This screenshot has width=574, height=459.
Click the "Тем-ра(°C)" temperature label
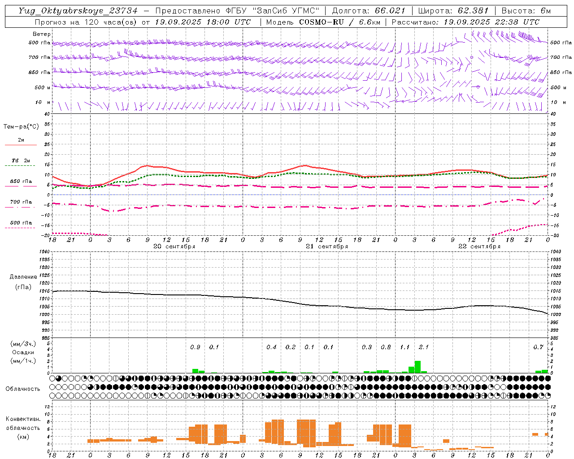22,127
